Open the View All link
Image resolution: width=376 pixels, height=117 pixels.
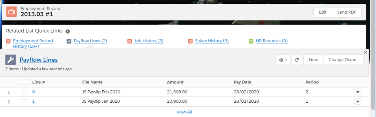(184, 112)
